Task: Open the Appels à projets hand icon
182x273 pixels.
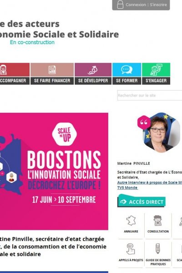Action: pyautogui.click(x=131, y=249)
